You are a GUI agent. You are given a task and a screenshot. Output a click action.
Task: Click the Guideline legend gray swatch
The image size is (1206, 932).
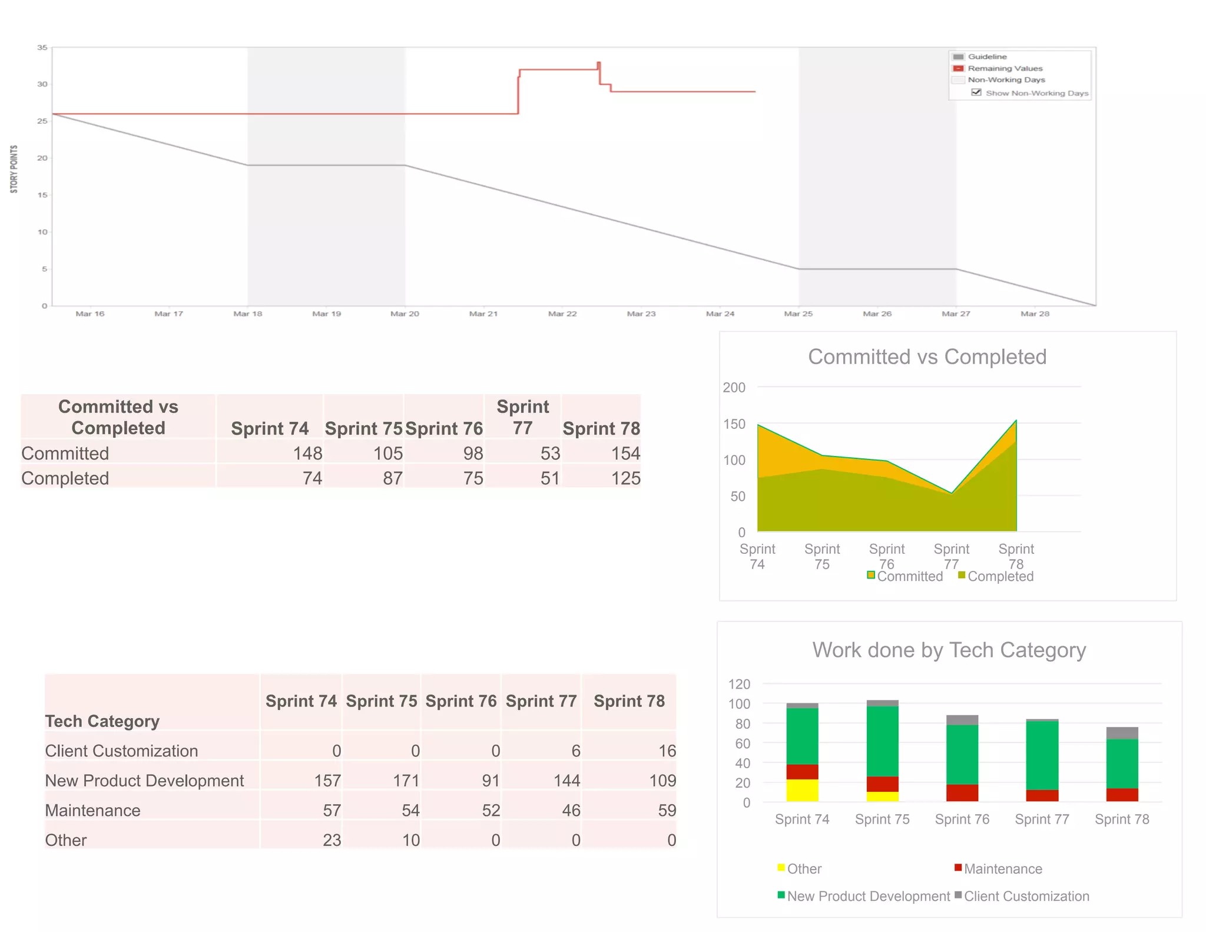959,57
